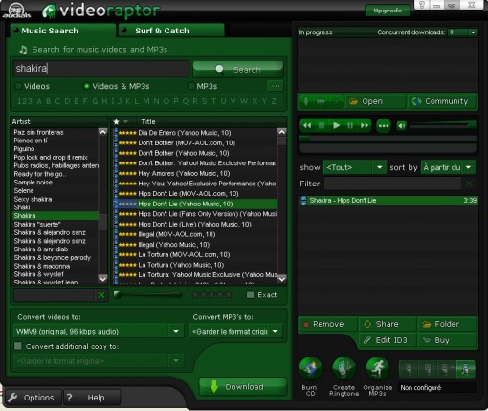This screenshot has height=411, width=488.
Task: Click the Download button
Action: (243, 387)
